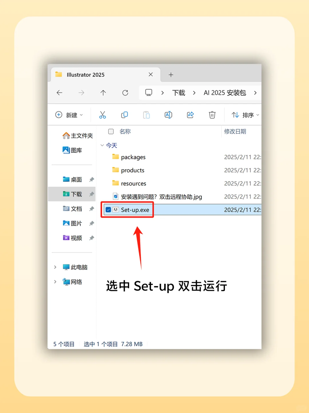Delete the selected file with trash icon
The image size is (309, 413).
pos(212,115)
